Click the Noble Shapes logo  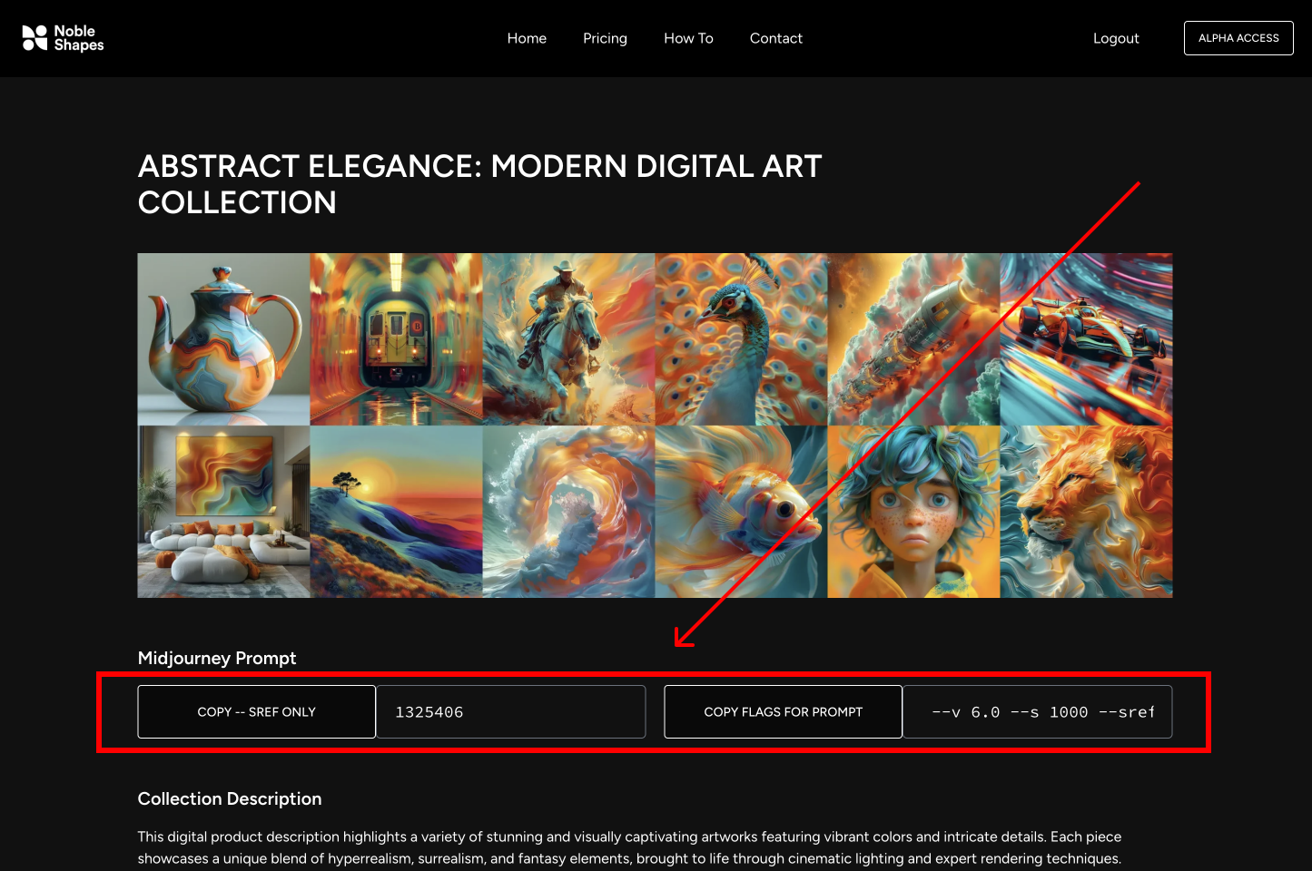pos(63,38)
